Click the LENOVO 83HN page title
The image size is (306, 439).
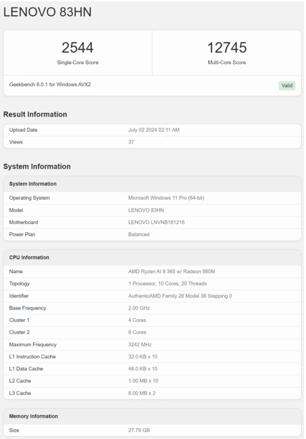coord(48,12)
